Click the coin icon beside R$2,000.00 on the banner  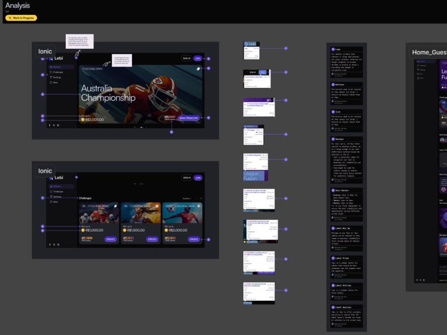83,120
